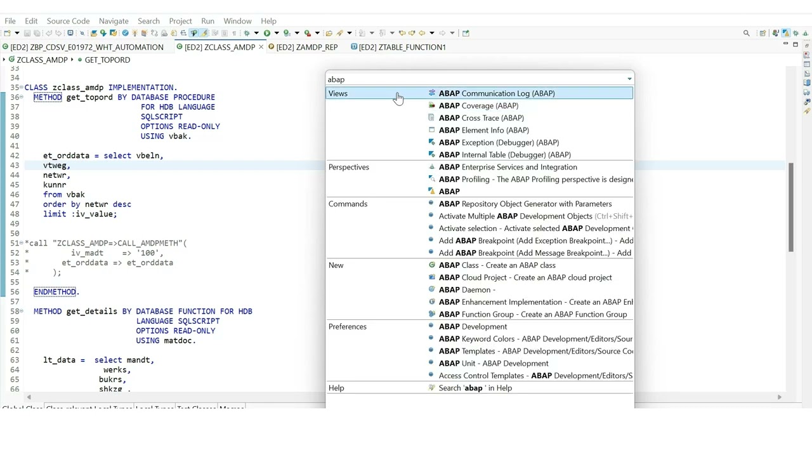Viewport: 812px width, 457px height.
Task: Click the Restore icon in right sidebar
Action: pos(807,46)
